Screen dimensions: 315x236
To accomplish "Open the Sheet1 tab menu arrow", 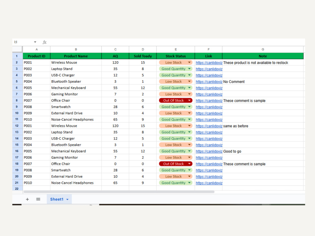I will (67, 199).
